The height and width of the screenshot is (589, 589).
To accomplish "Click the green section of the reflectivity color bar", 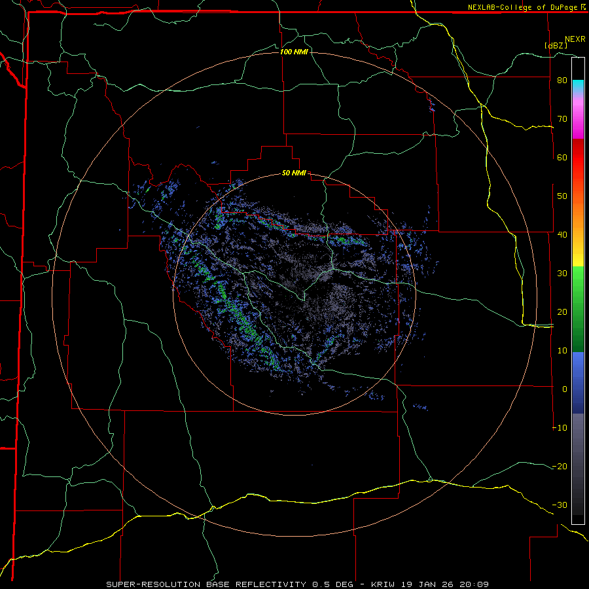I will pos(578,309).
